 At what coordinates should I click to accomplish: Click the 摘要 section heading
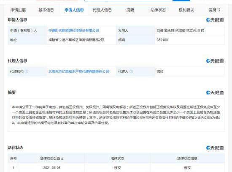12,93
